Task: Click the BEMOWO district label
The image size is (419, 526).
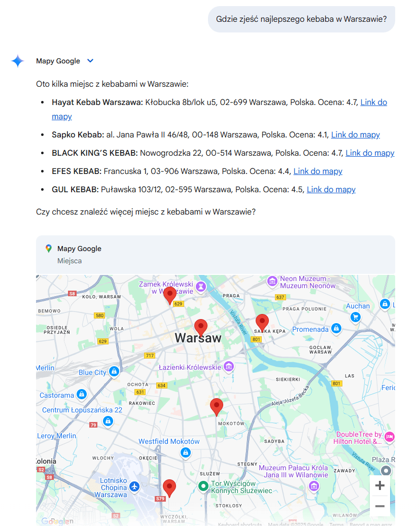Action: (x=49, y=311)
